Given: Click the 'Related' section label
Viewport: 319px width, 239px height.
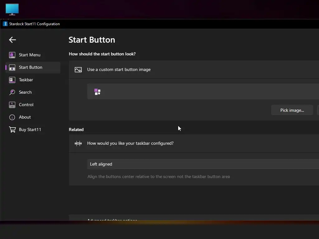Looking at the screenshot, I should [x=76, y=129].
